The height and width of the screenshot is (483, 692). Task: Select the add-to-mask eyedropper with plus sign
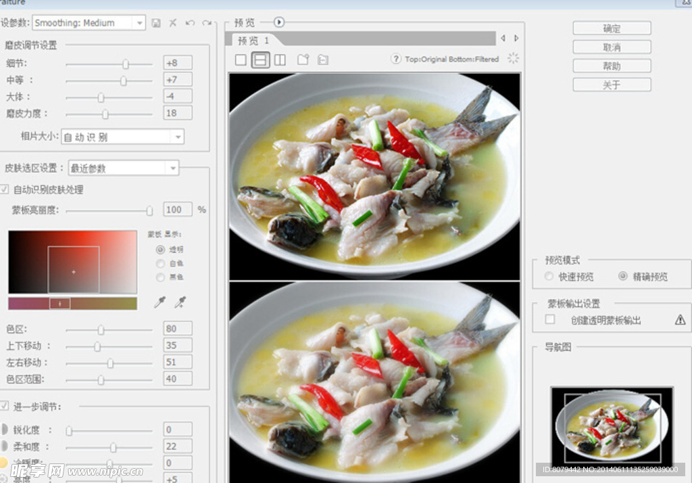pyautogui.click(x=180, y=302)
